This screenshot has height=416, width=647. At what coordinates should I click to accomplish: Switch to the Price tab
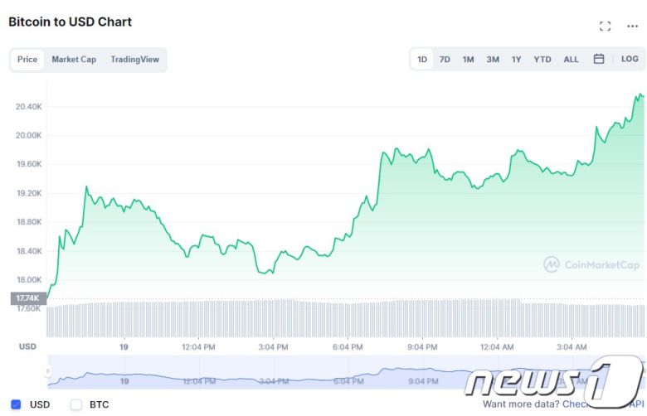coord(27,59)
